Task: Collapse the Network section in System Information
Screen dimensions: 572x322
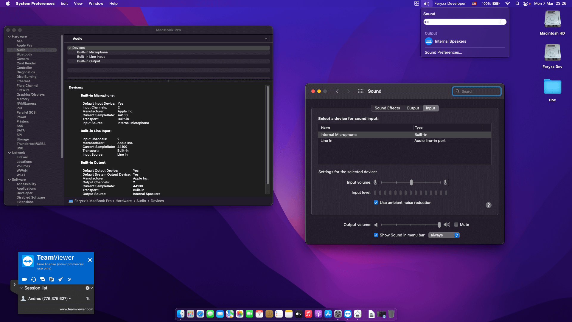Action: click(x=10, y=153)
